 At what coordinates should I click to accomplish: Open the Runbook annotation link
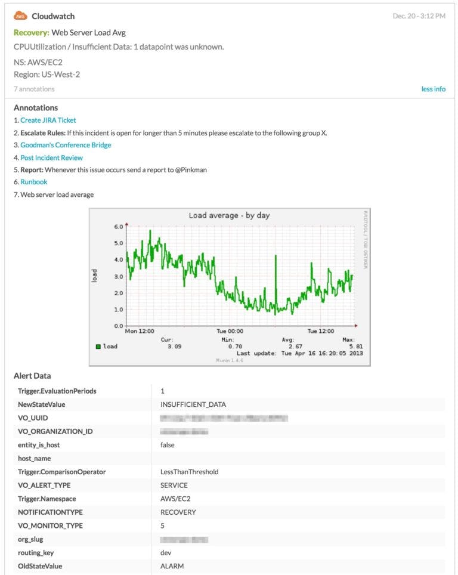[x=34, y=182]
